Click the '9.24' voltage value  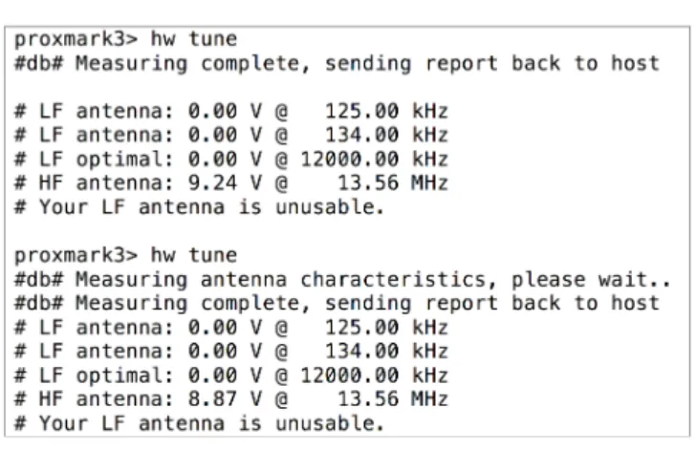click(x=212, y=183)
